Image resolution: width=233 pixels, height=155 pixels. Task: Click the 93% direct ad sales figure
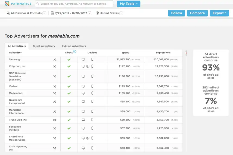[x=211, y=67]
